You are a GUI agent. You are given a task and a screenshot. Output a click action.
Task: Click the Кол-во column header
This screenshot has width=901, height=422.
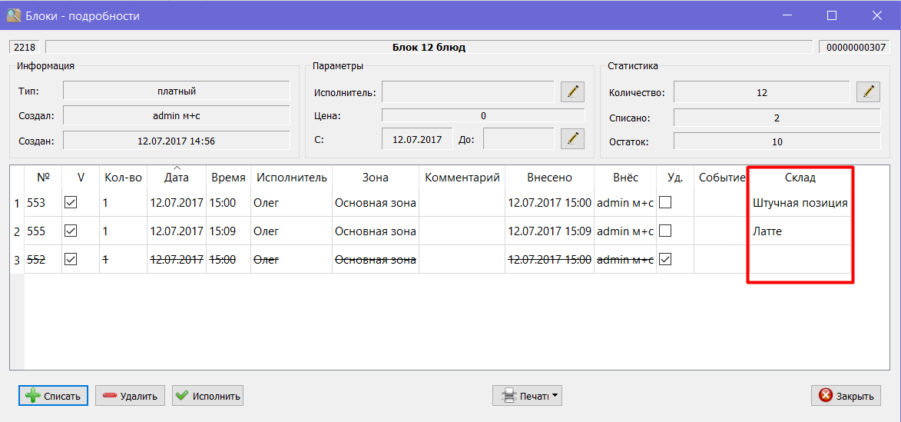pos(123,178)
